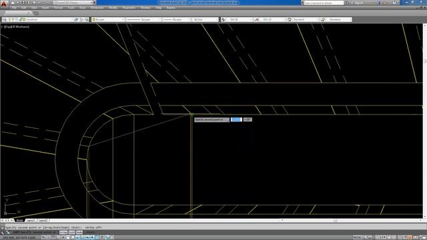Open the AutoCAD Classic workspace dropdown
Screen dimensions: 427x240
click(x=73, y=3)
